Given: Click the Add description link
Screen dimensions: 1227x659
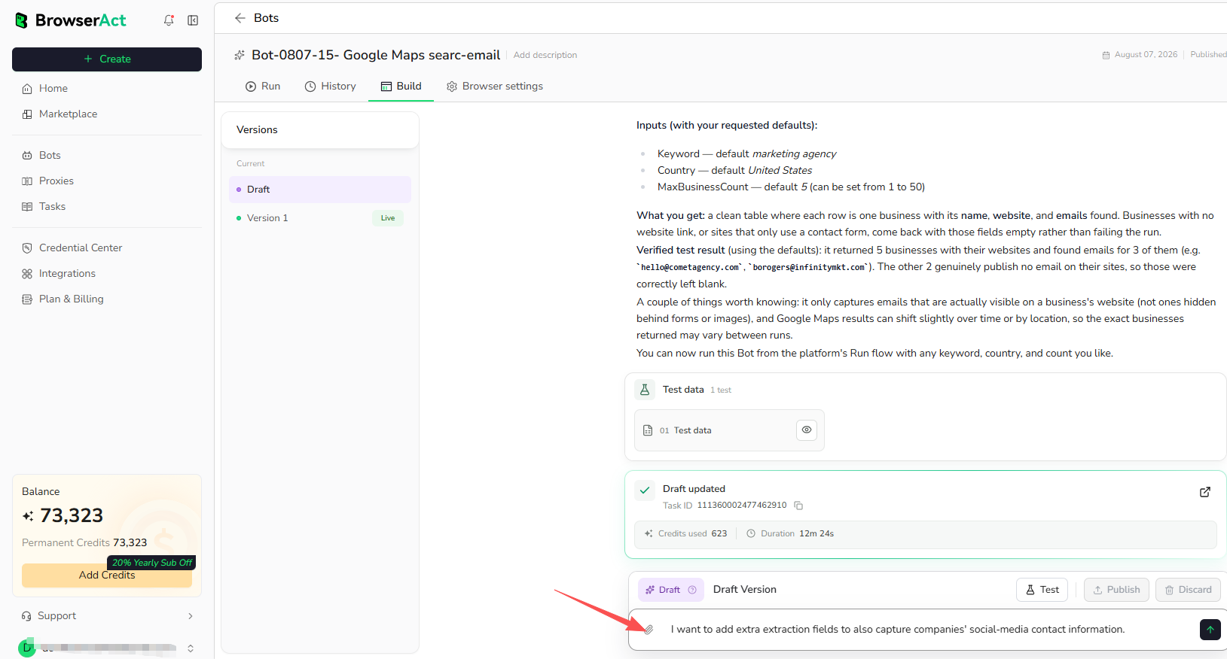Looking at the screenshot, I should tap(545, 55).
